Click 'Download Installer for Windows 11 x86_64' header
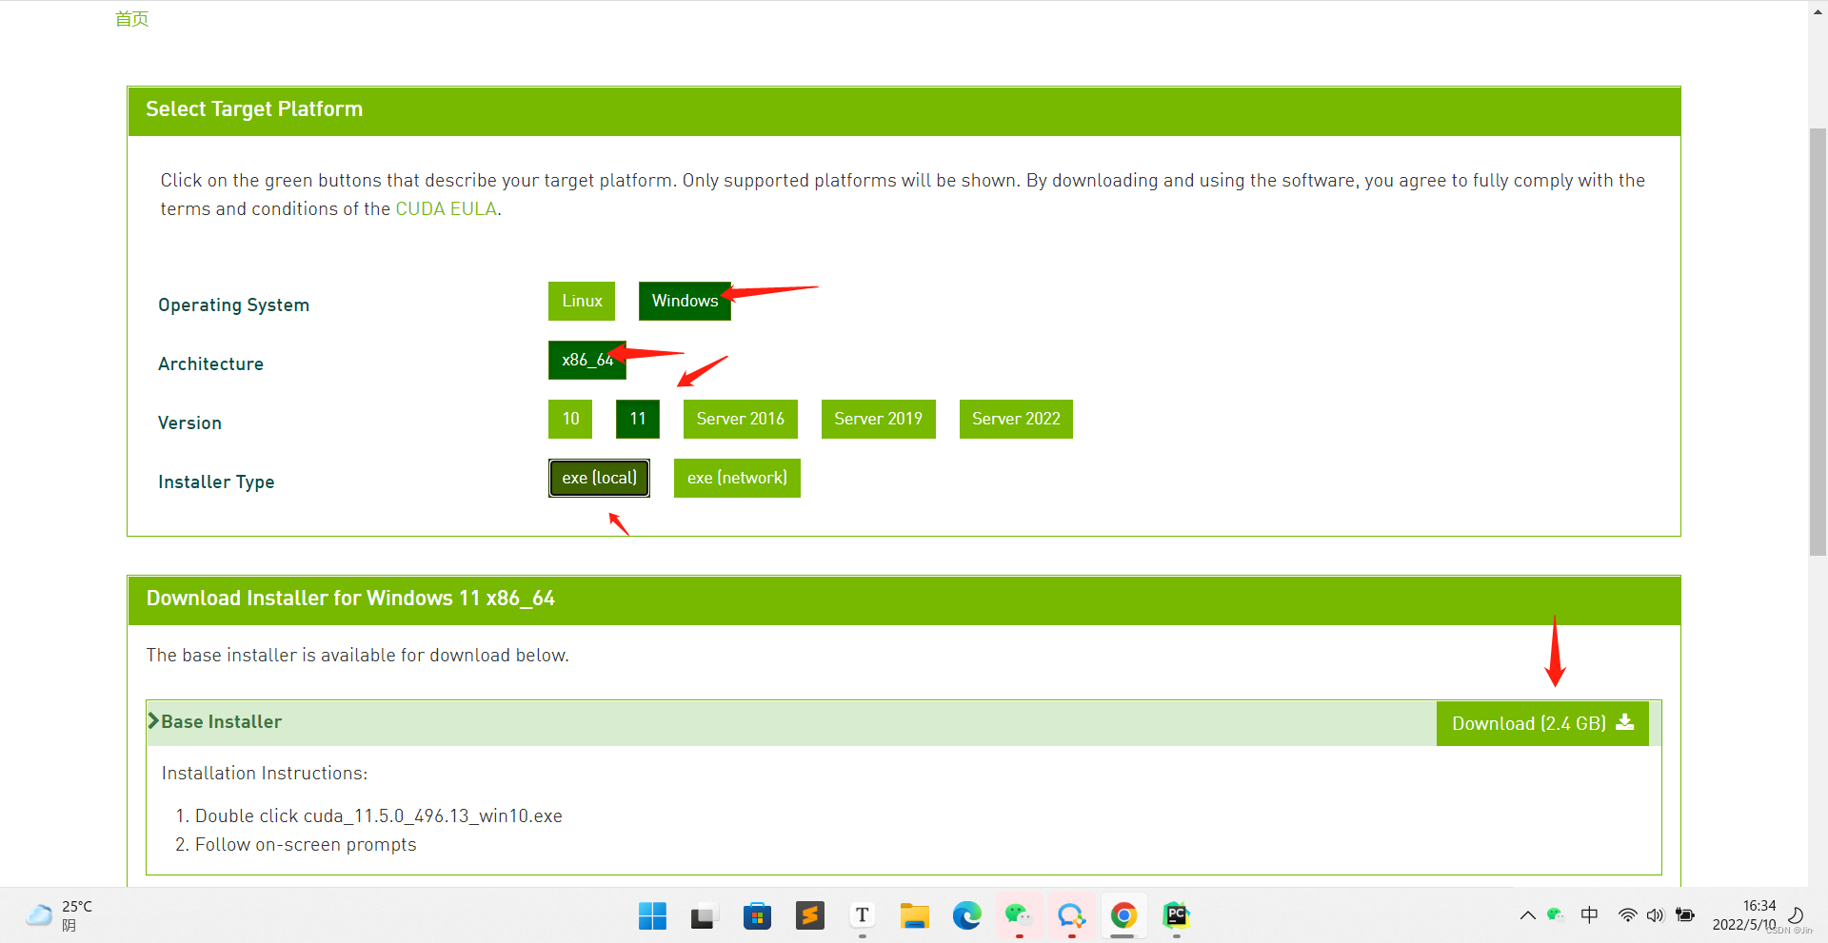 tap(350, 599)
